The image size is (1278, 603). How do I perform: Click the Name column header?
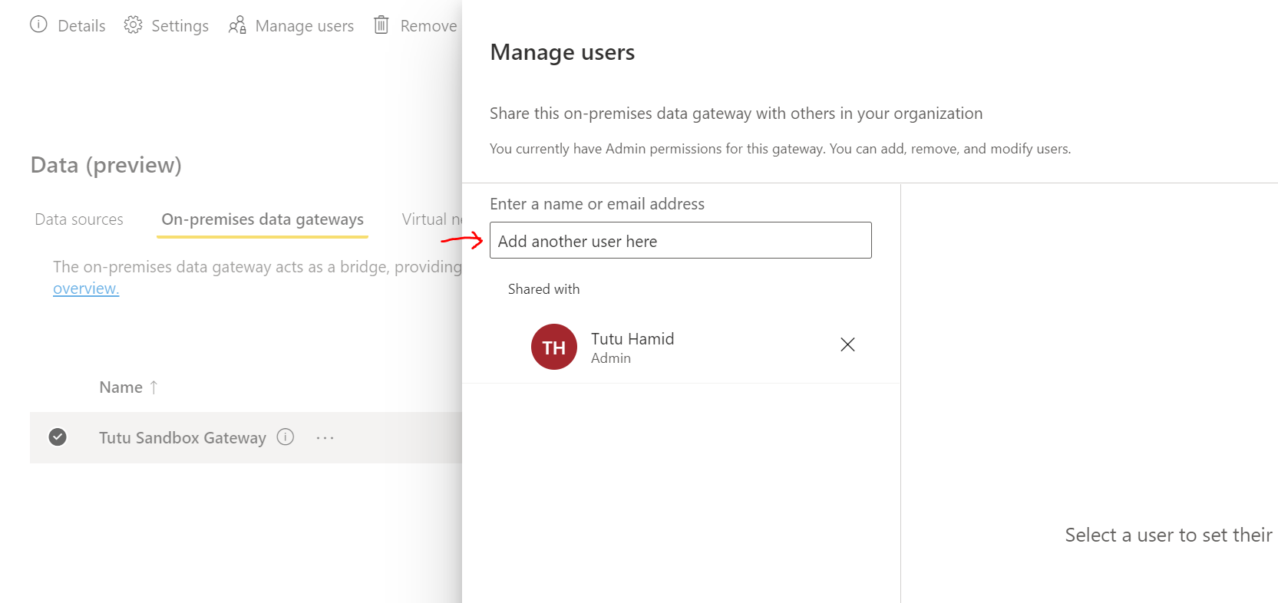[121, 387]
